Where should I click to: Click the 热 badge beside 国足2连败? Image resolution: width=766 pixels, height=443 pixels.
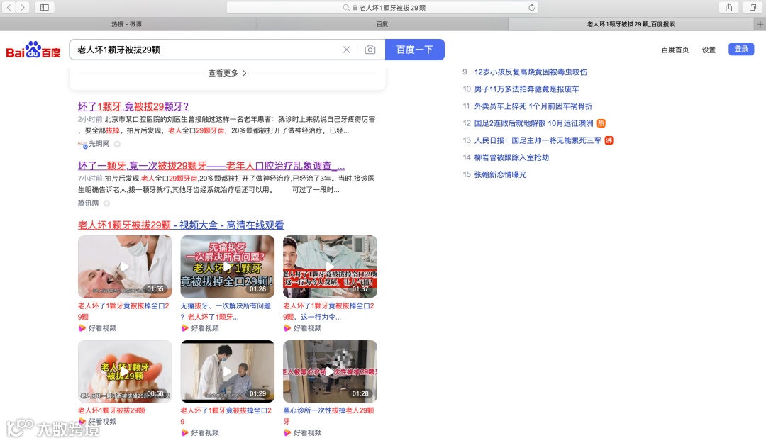click(601, 123)
